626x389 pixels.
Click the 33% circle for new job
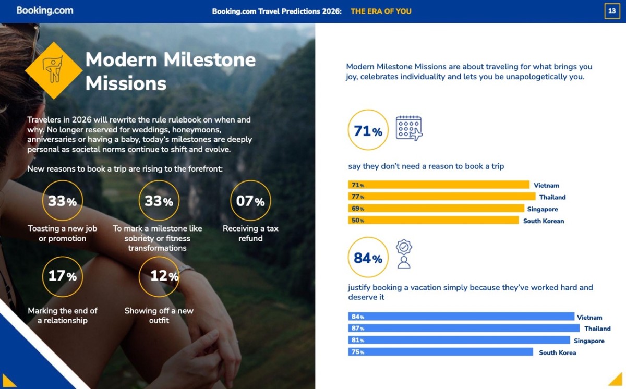pyautogui.click(x=63, y=201)
